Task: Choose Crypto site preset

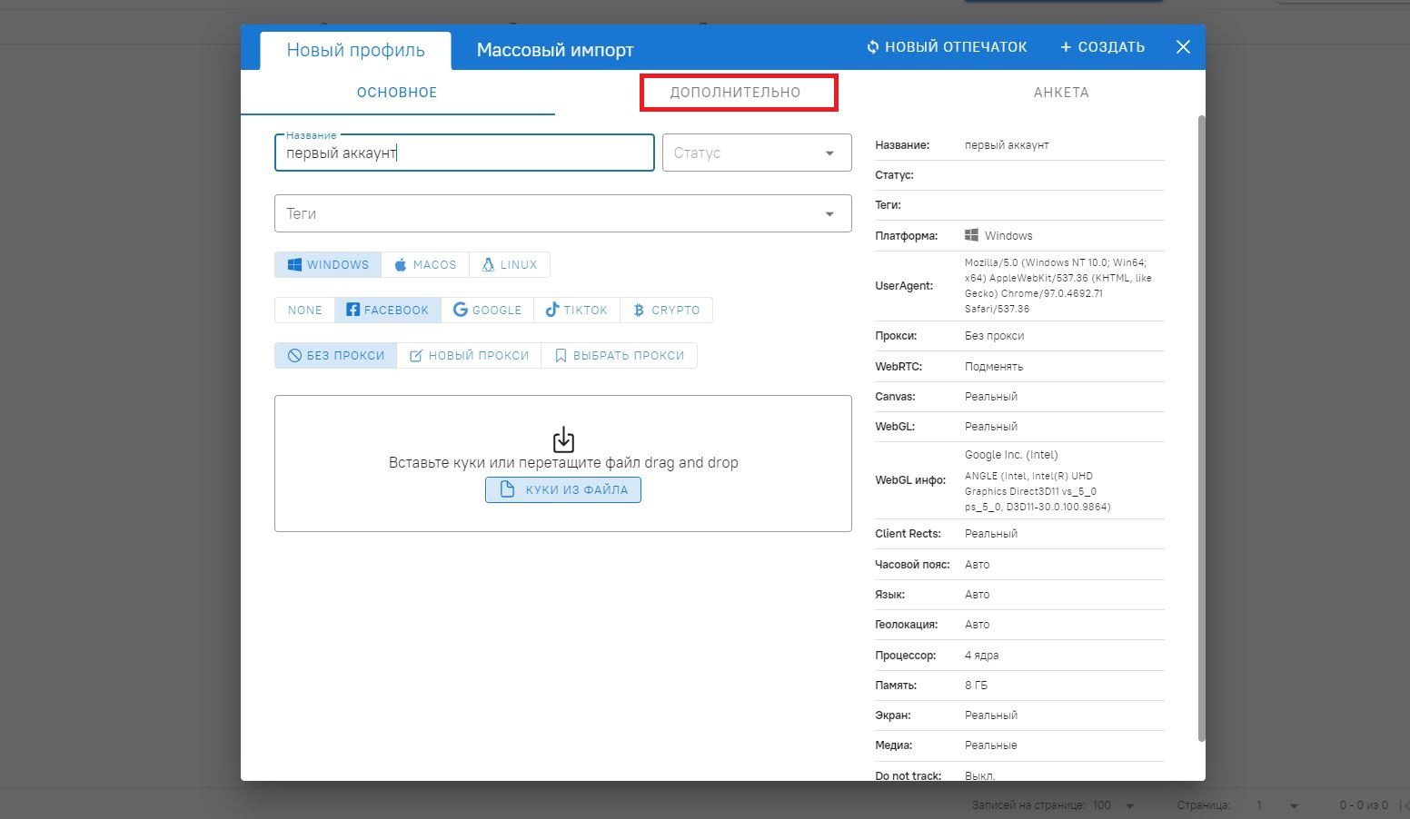Action: pyautogui.click(x=667, y=311)
